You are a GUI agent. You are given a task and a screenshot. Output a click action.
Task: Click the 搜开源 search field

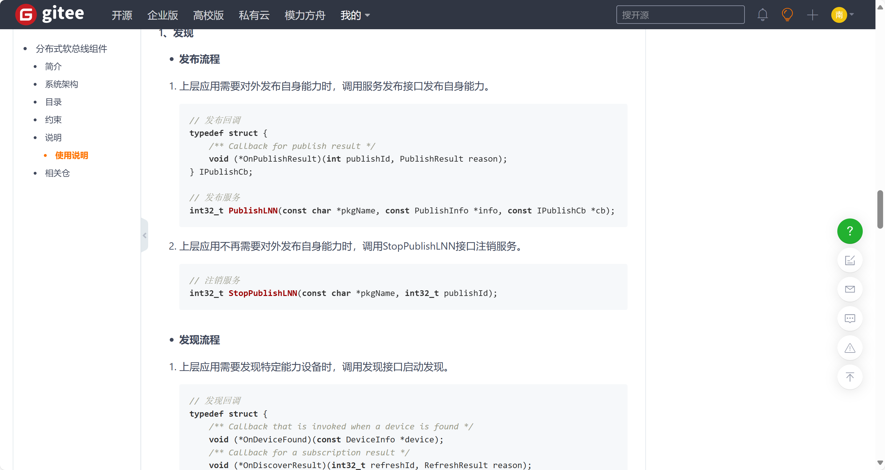click(x=680, y=15)
